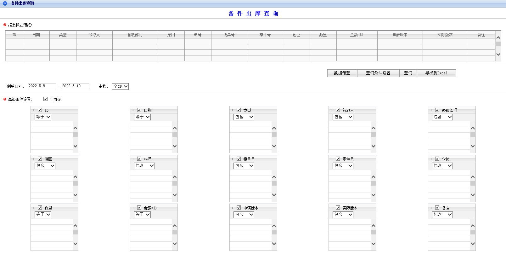Open the operator dropdown under 原因
The width and height of the screenshot is (506, 271).
[x=45, y=166]
